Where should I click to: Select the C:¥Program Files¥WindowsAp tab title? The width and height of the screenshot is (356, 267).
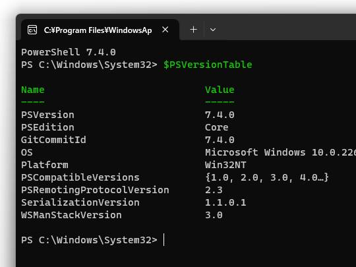coord(98,30)
